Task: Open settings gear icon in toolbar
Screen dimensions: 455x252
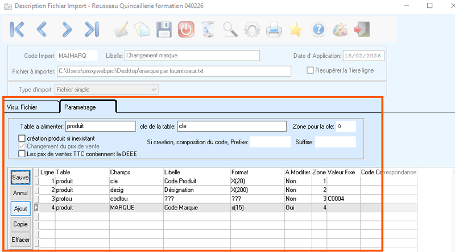Action: [x=252, y=30]
